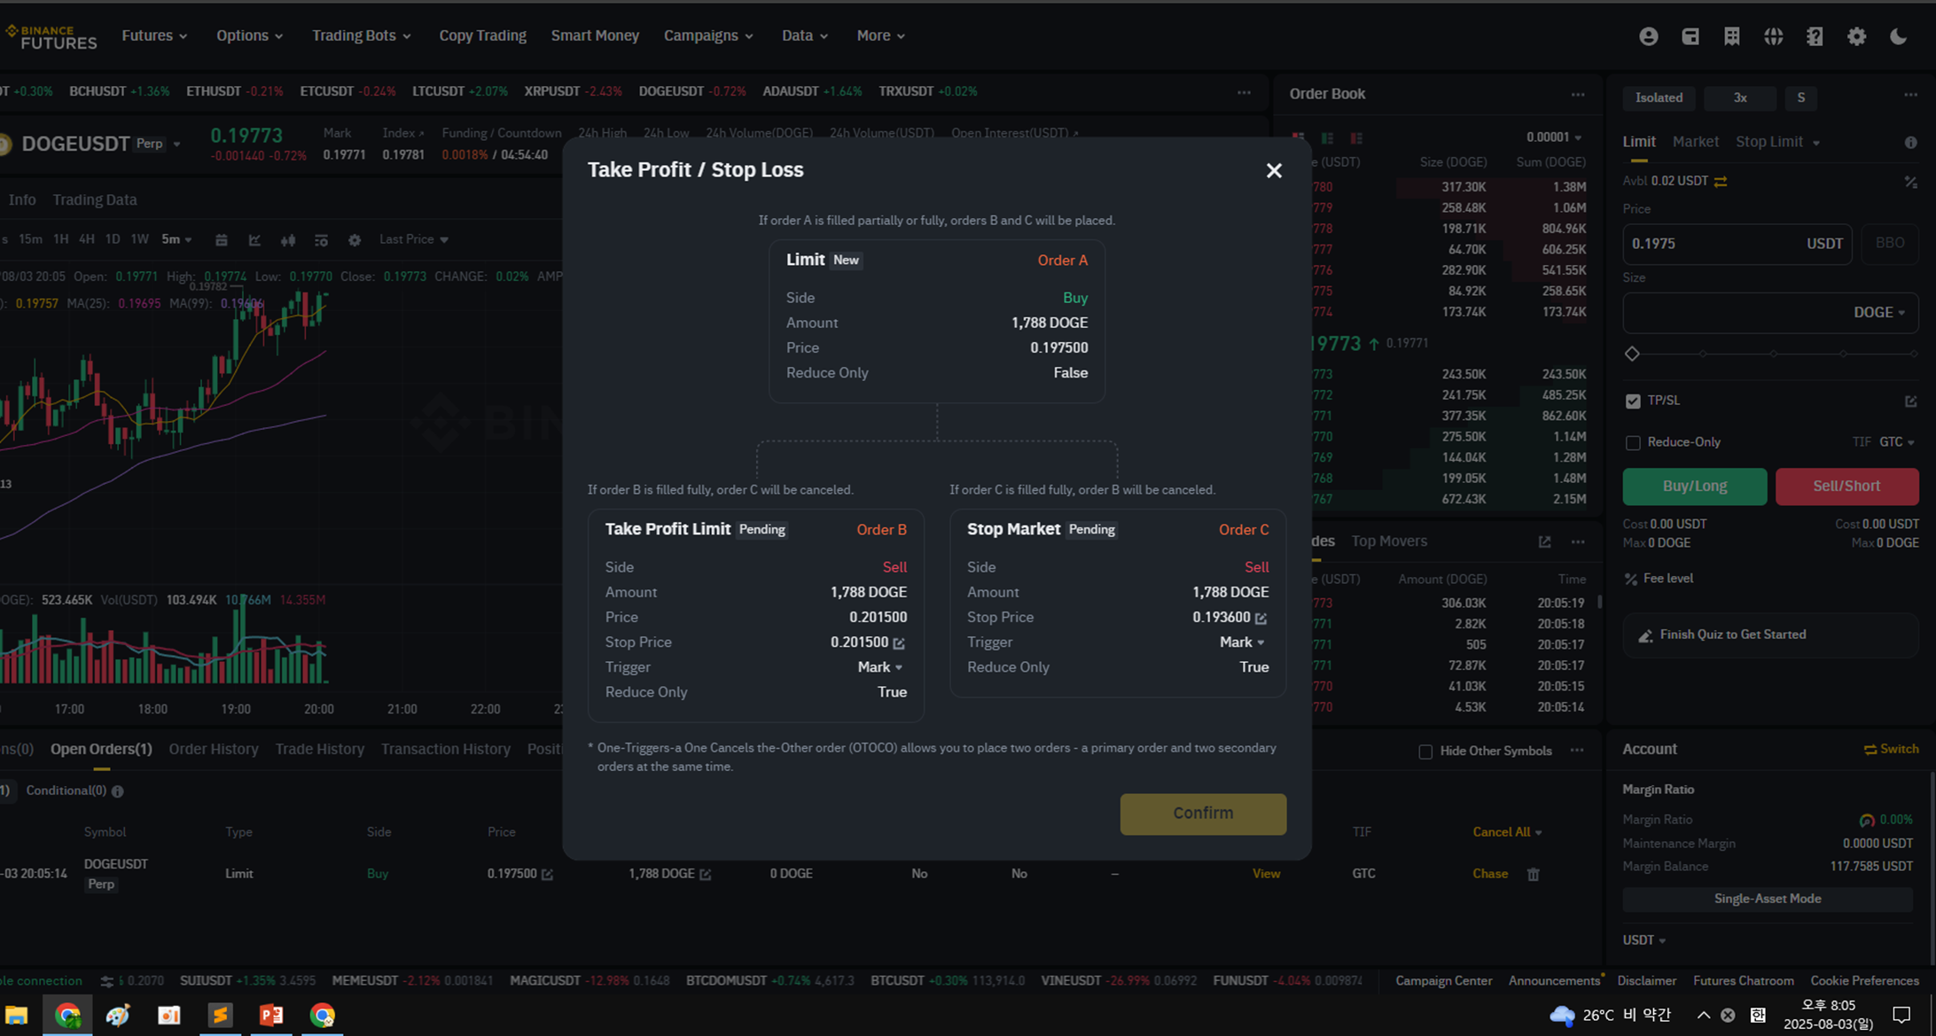Uncheck the TP/SL checkbox
The height and width of the screenshot is (1036, 1936).
point(1633,401)
